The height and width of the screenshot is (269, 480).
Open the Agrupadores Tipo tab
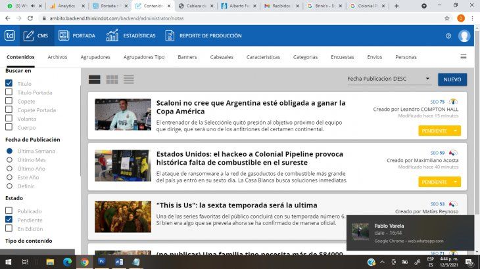(x=144, y=57)
